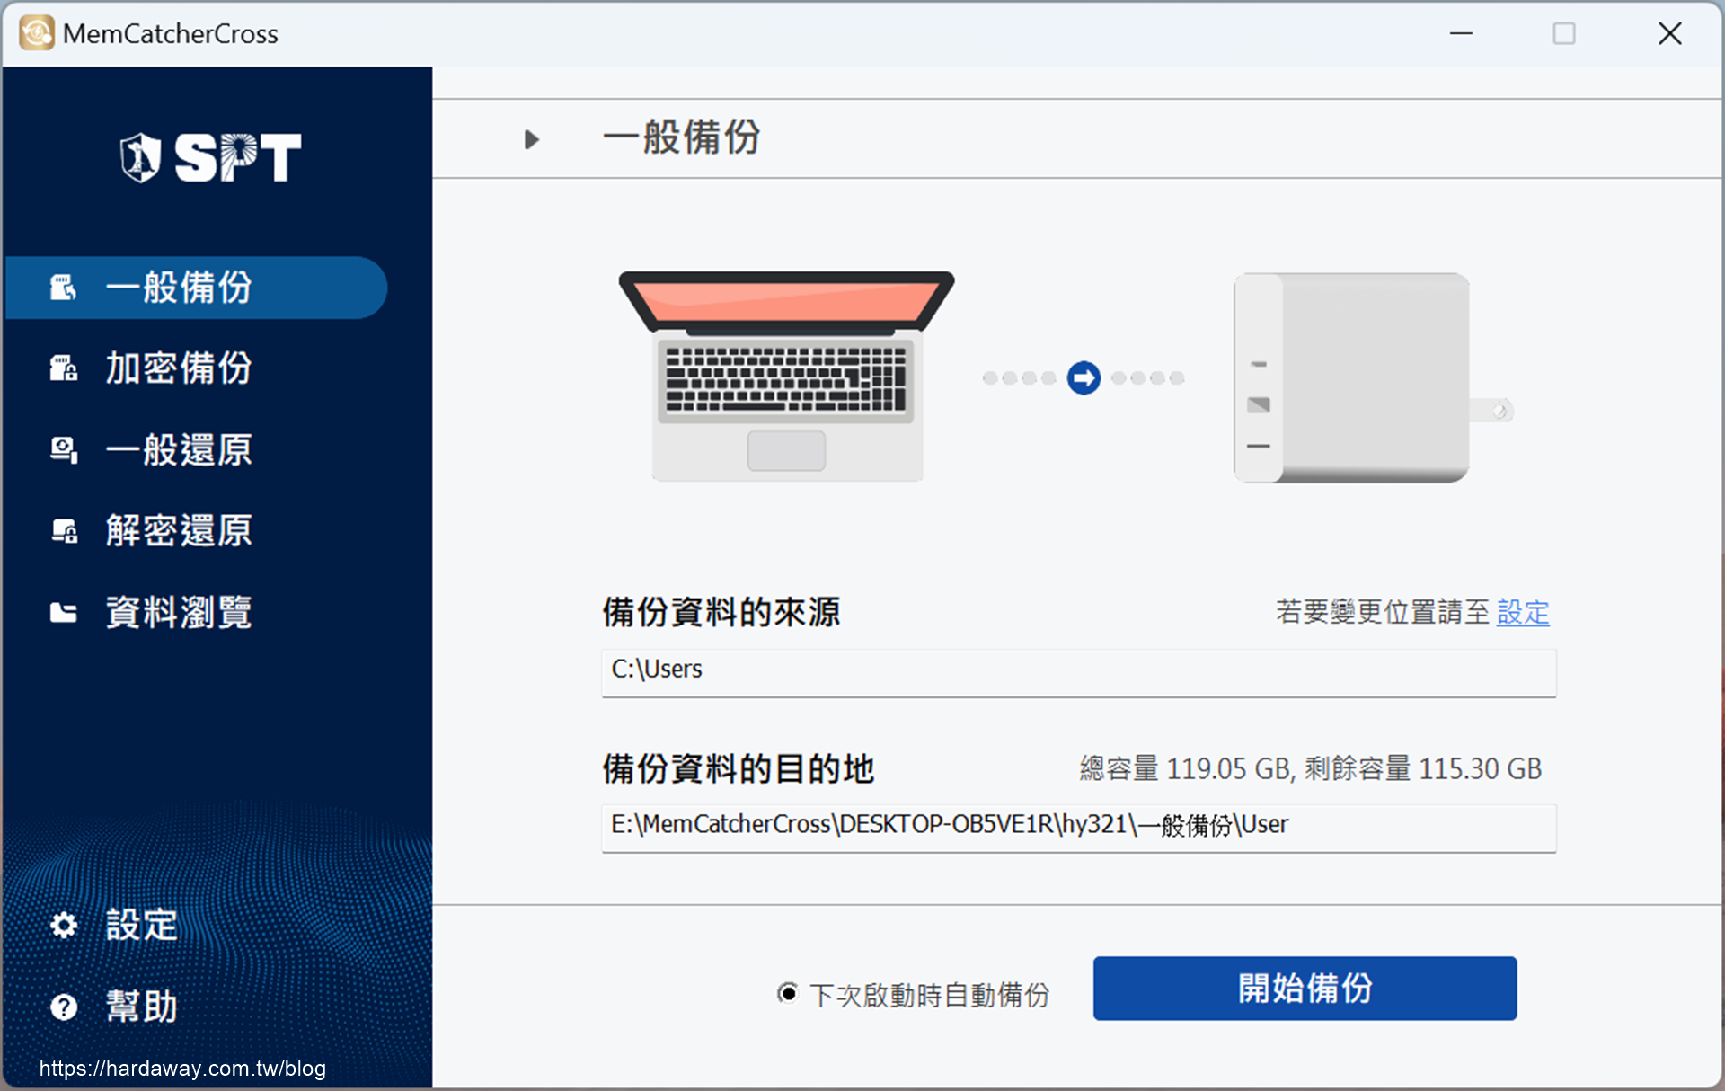
Task: Click the 加密備份 lock-card icon
Action: click(63, 368)
